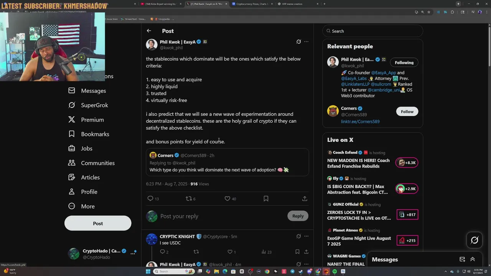Open browser extensions puzzle icon
The image size is (491, 276).
pos(452,12)
